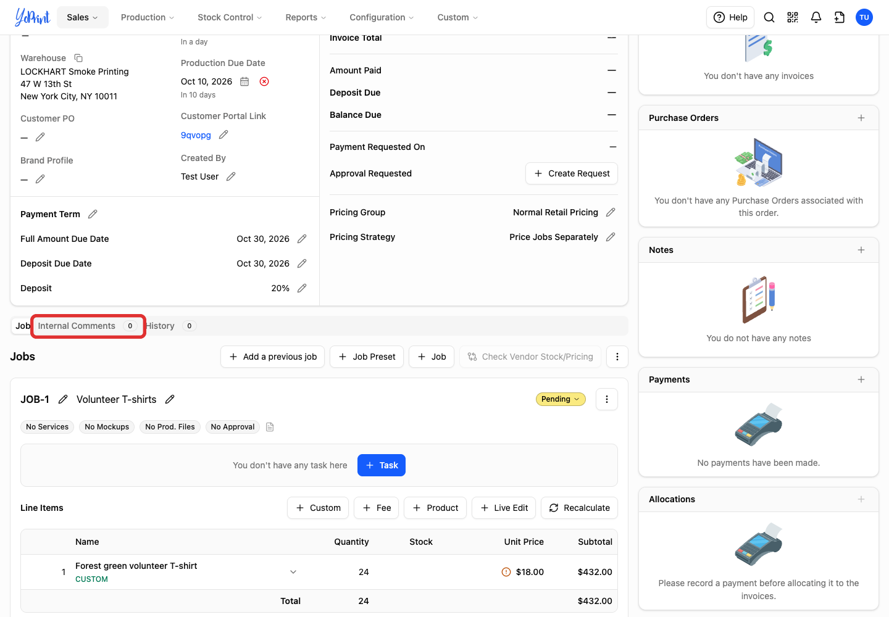The width and height of the screenshot is (889, 617).
Task: Edit the Payment Term
Action: 93,214
